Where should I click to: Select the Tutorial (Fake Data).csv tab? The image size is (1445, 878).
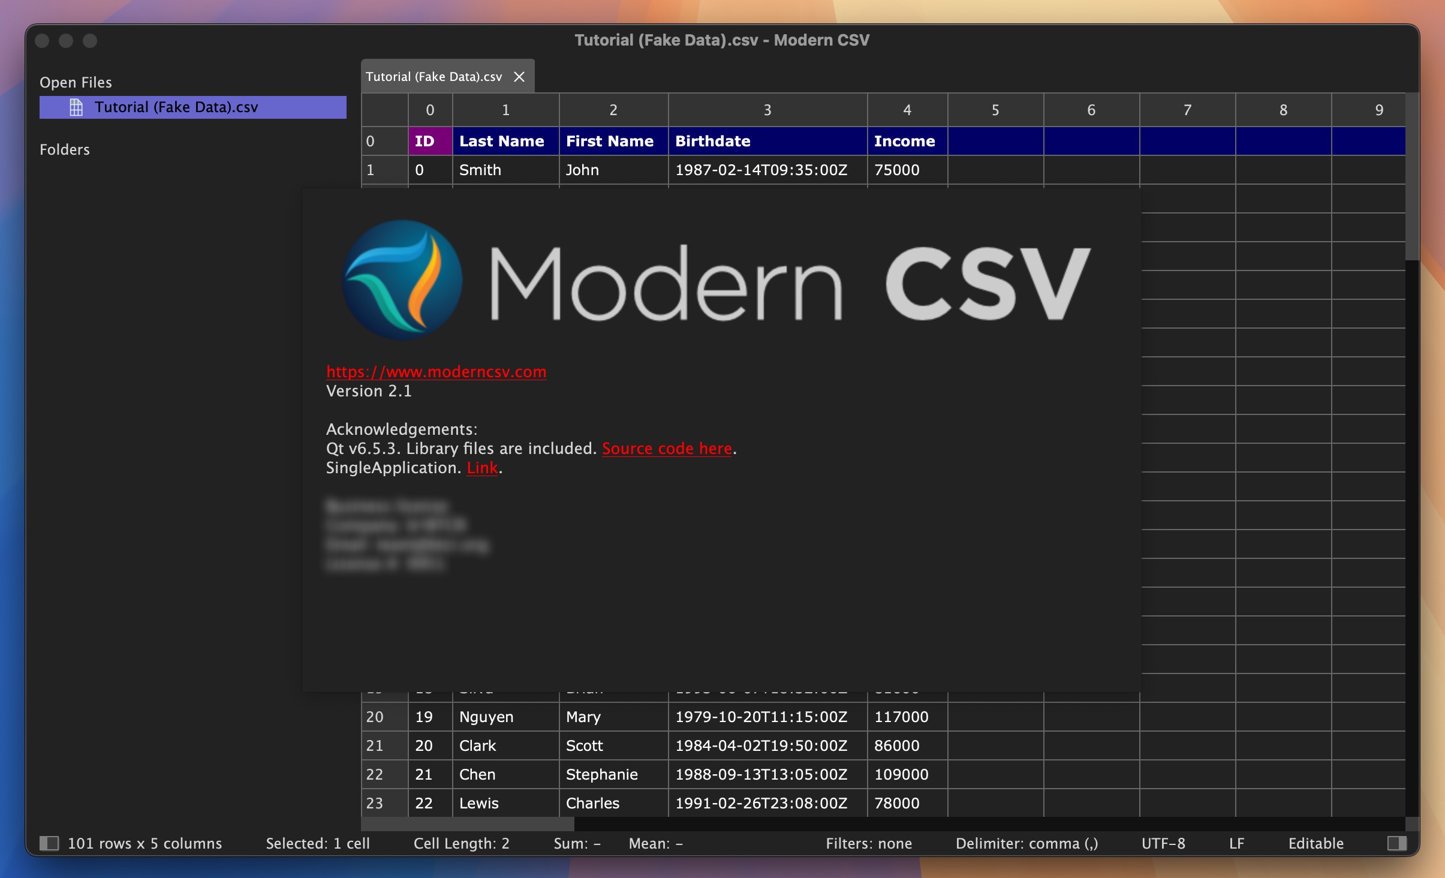click(447, 76)
